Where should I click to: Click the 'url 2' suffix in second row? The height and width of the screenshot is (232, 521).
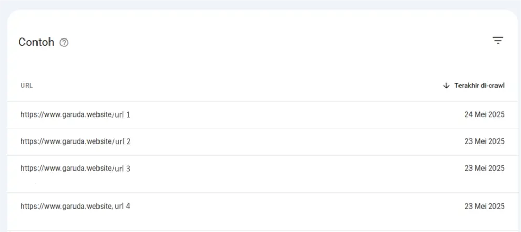pos(122,141)
